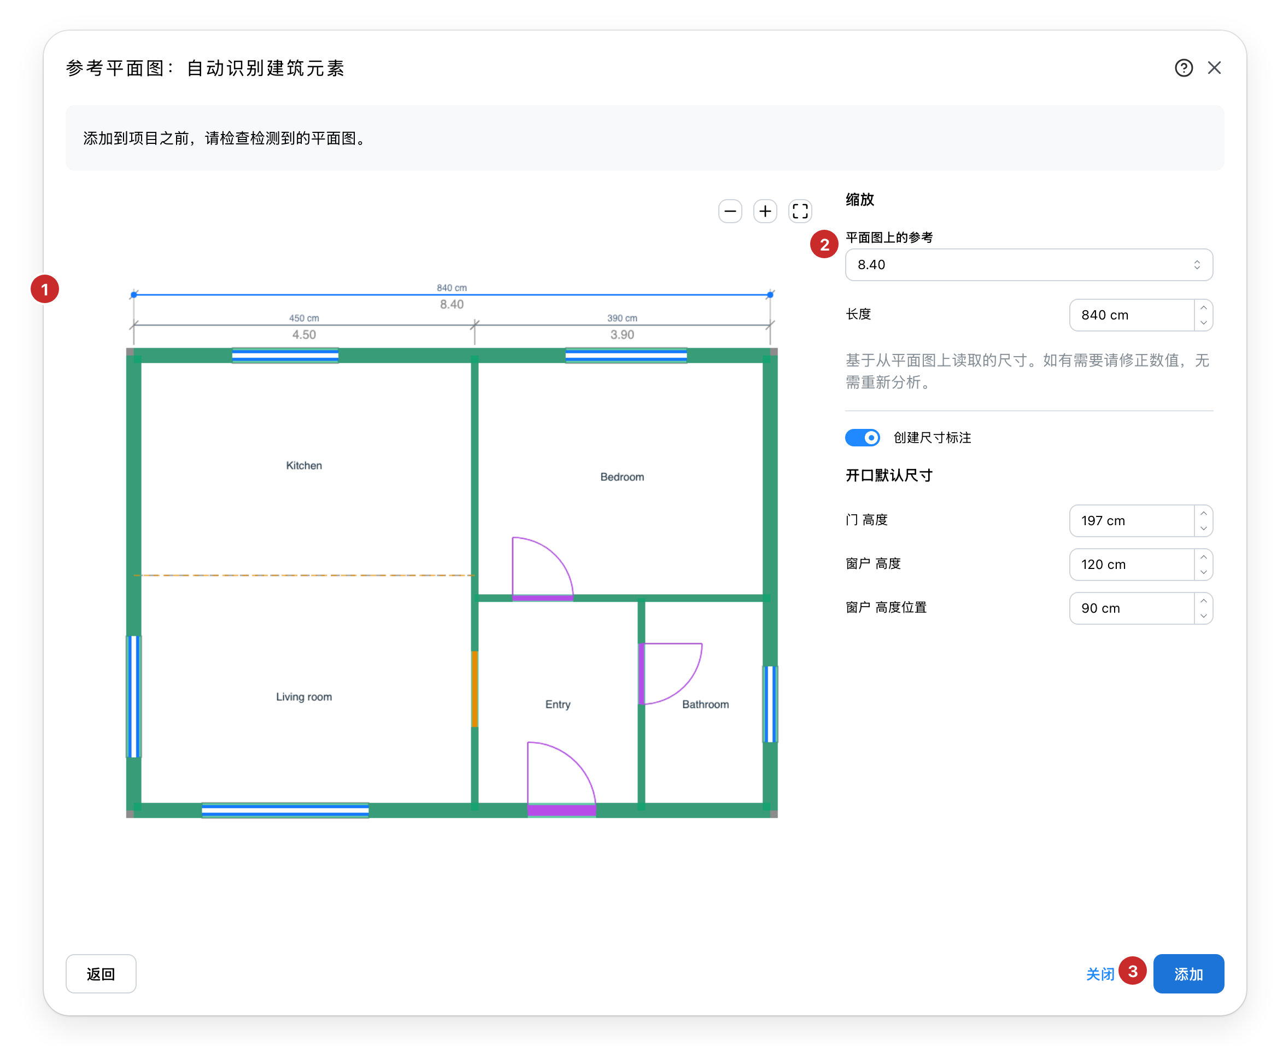1277x1046 pixels.
Task: Increase window height position 90 cm
Action: [1203, 601]
